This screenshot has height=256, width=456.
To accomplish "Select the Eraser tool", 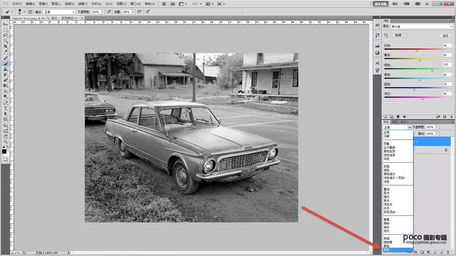I will pyautogui.click(x=5, y=80).
